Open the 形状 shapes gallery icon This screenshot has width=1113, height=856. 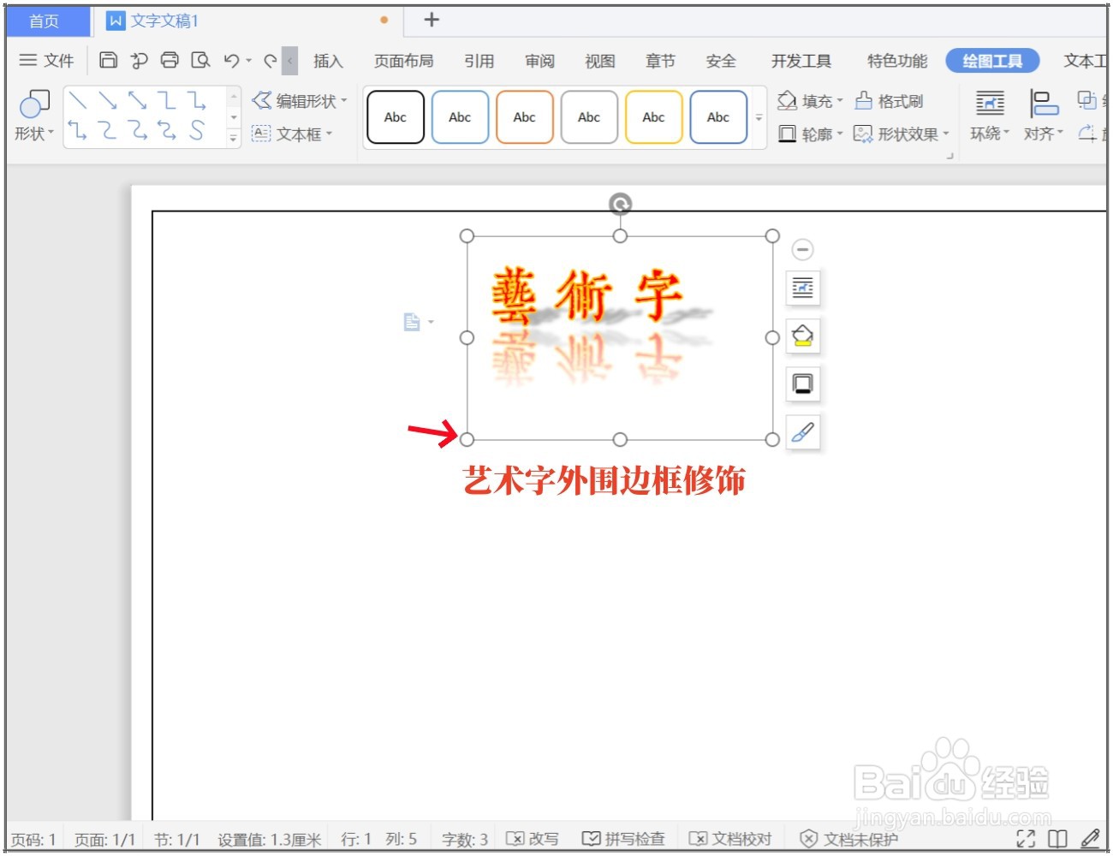[34, 104]
